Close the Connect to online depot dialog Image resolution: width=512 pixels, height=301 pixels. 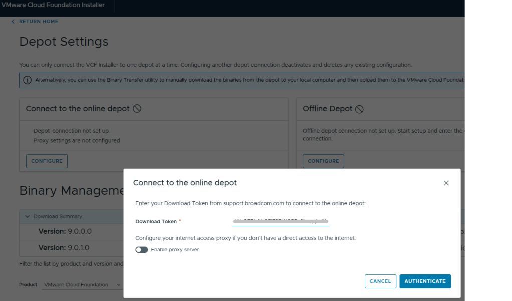(446, 183)
